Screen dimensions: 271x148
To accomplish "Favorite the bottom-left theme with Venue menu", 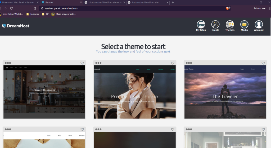I will 82,129.
